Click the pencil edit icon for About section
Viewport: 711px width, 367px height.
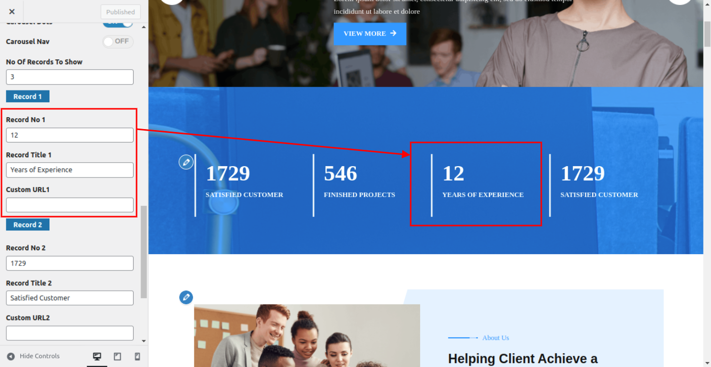pos(186,297)
